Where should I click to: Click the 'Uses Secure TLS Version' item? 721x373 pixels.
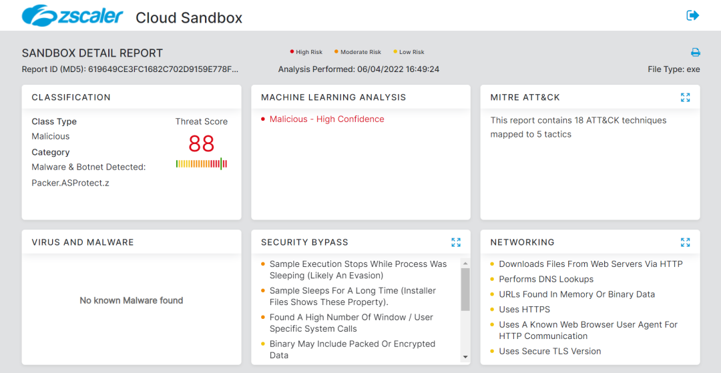(x=549, y=352)
